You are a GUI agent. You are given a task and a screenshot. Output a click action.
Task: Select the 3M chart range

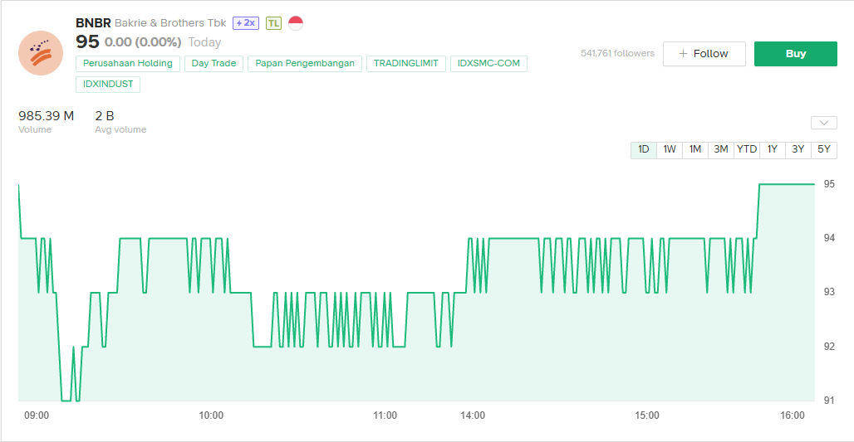[720, 149]
